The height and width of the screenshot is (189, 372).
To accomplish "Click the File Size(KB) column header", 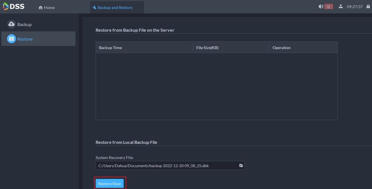I will coord(207,47).
